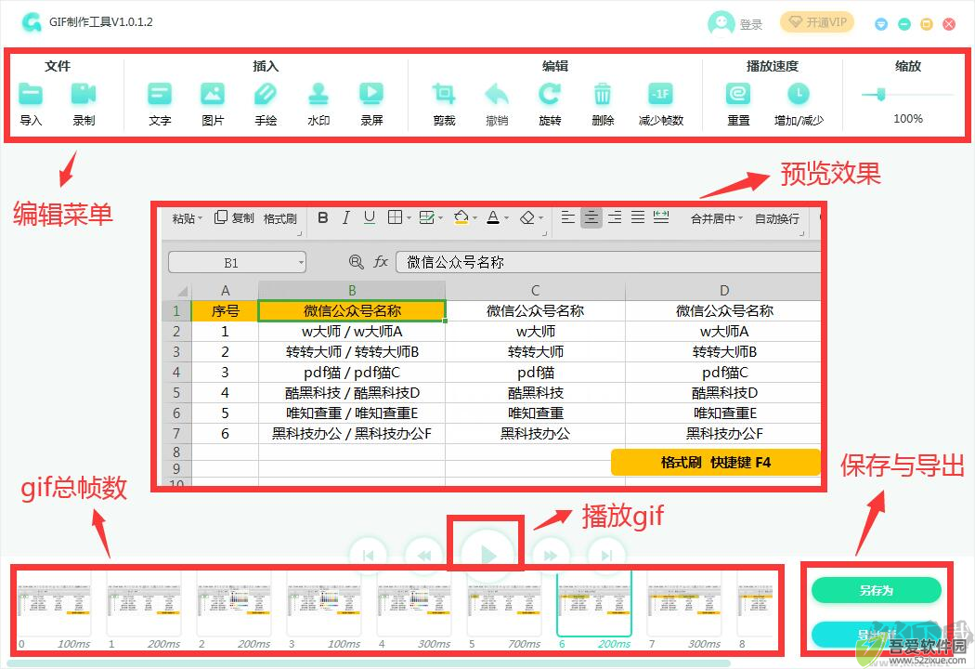This screenshot has width=975, height=669.
Task: Select frame 5 thumbnail with 700ms delay
Action: coord(504,602)
